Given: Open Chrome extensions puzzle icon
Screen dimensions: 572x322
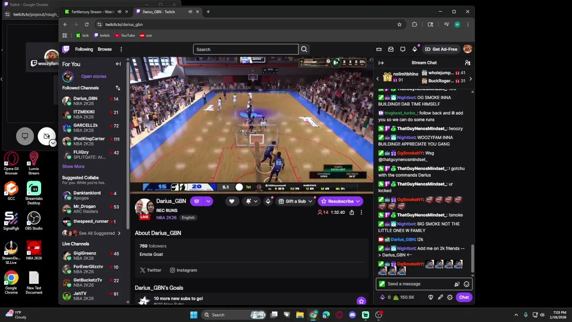Looking at the screenshot, I should (414, 25).
